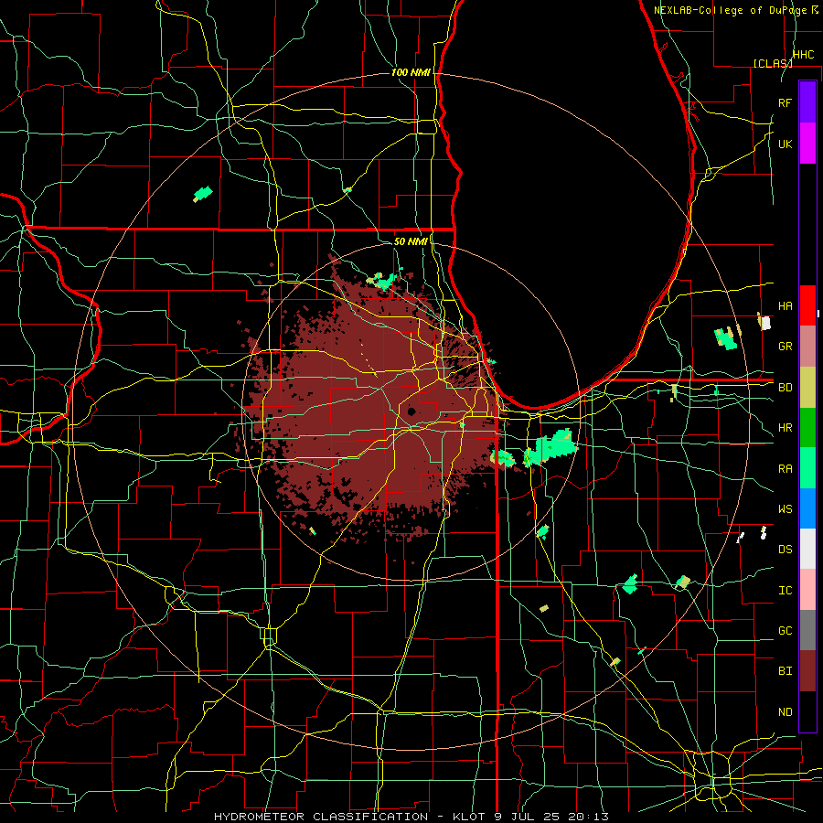The image size is (823, 823).
Task: Pick the HR dark green legend swatch
Action: (807, 428)
